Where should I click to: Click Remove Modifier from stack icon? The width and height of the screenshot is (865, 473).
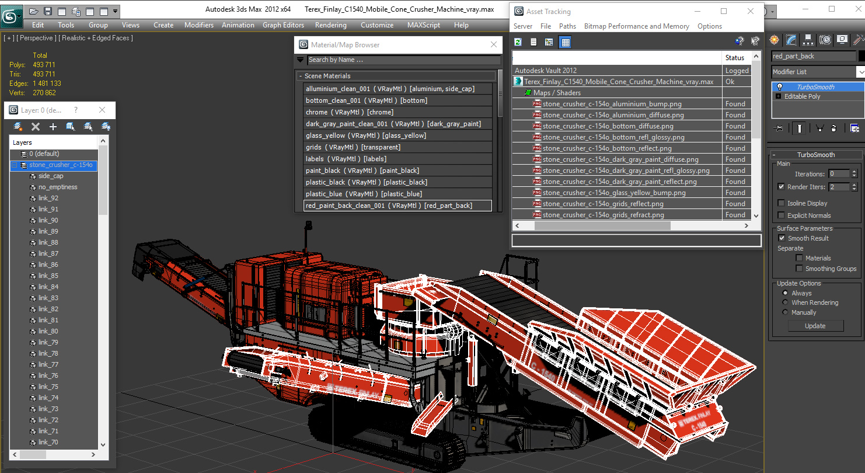834,128
